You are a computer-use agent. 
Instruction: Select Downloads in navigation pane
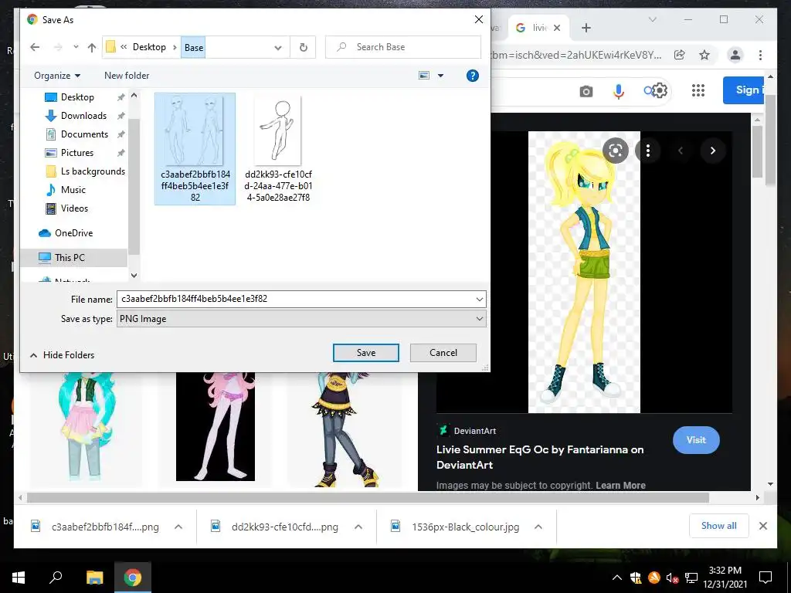click(x=83, y=116)
